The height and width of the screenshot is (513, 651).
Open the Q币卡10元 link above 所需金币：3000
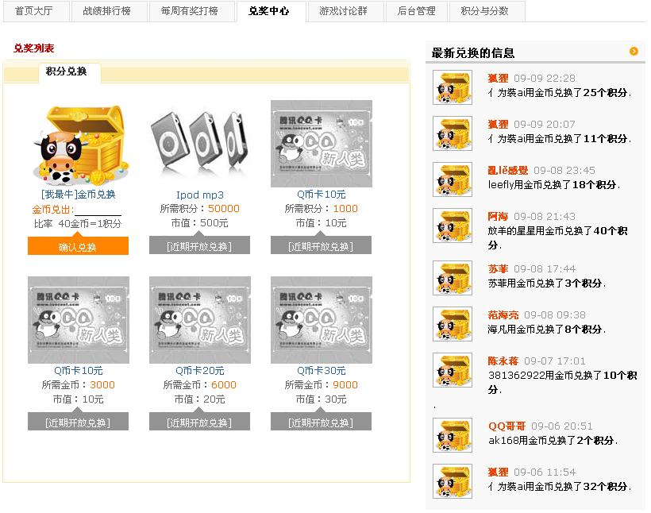[79, 371]
